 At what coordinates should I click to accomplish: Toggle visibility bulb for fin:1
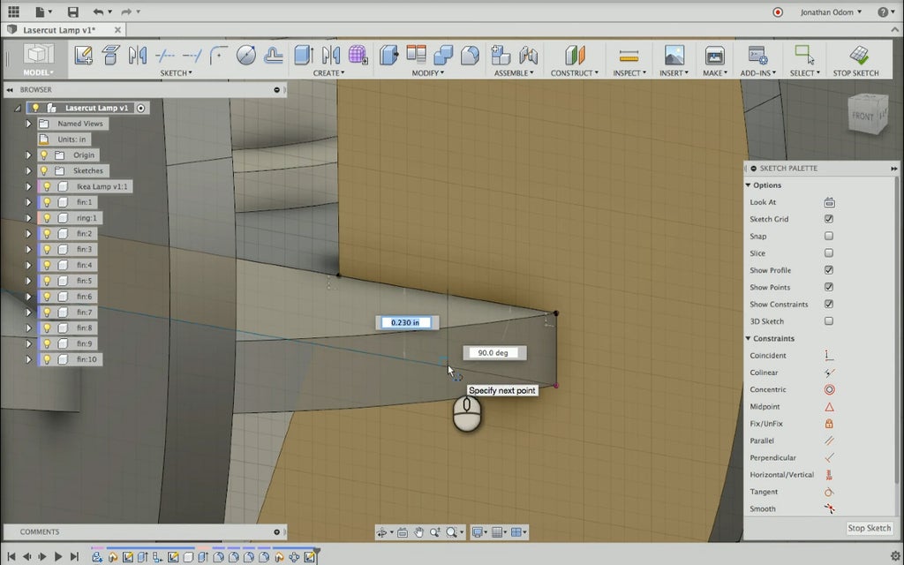(48, 202)
